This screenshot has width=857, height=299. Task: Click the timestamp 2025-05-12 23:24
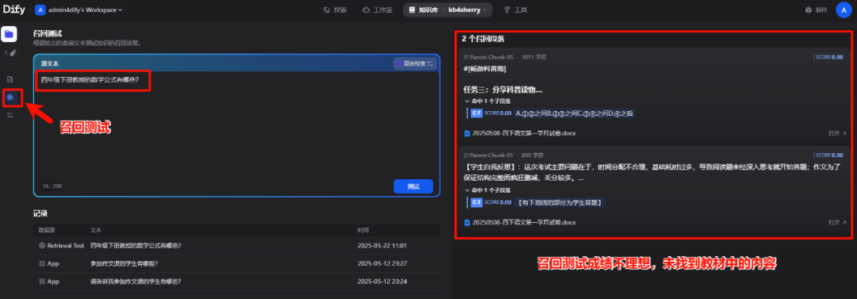pos(382,282)
